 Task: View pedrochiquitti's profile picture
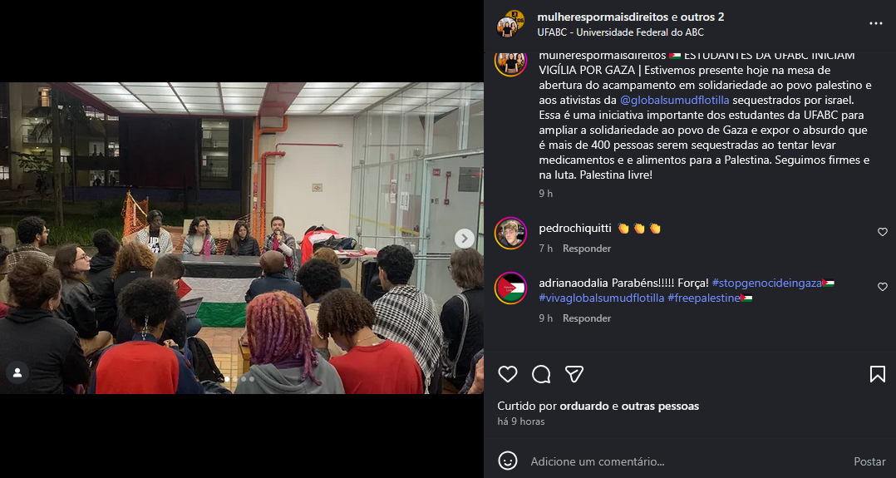click(510, 234)
